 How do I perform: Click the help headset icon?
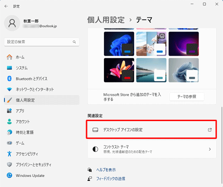point(90,170)
